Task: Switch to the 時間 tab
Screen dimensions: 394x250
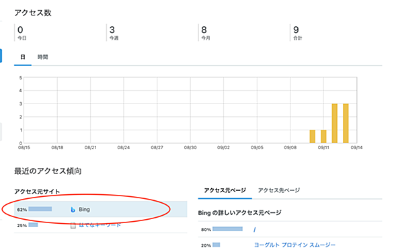Action: coord(43,57)
